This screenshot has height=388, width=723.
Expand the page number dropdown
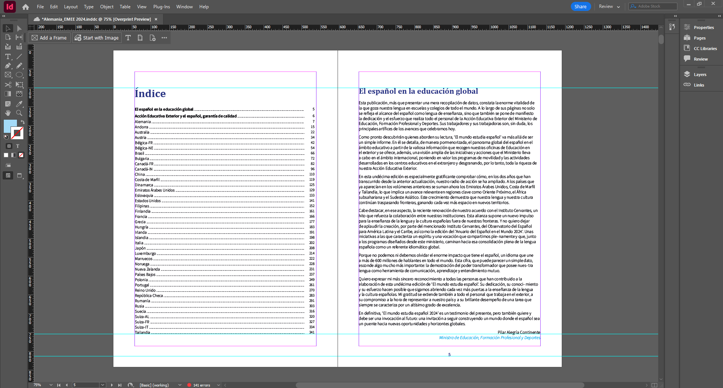coord(102,385)
